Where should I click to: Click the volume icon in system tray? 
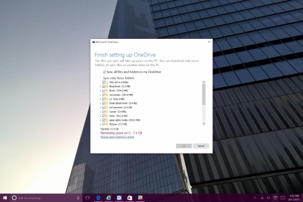pyautogui.click(x=269, y=198)
